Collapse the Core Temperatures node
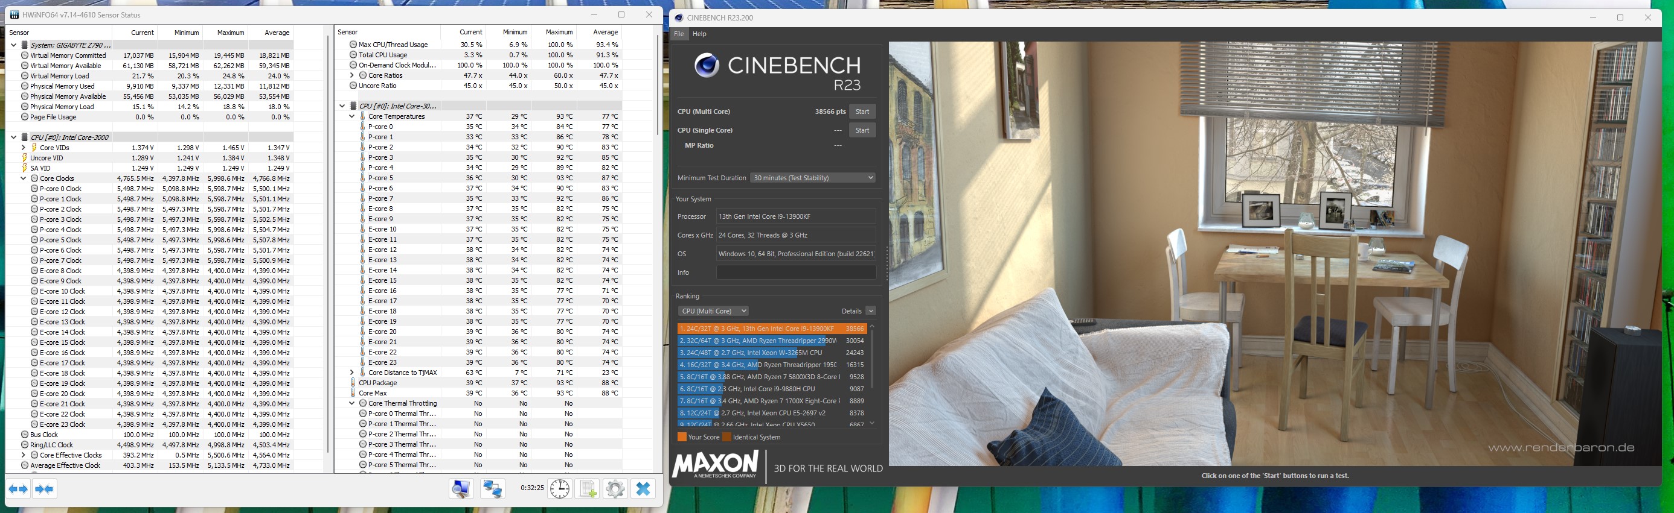Image resolution: width=1674 pixels, height=513 pixels. [x=352, y=117]
